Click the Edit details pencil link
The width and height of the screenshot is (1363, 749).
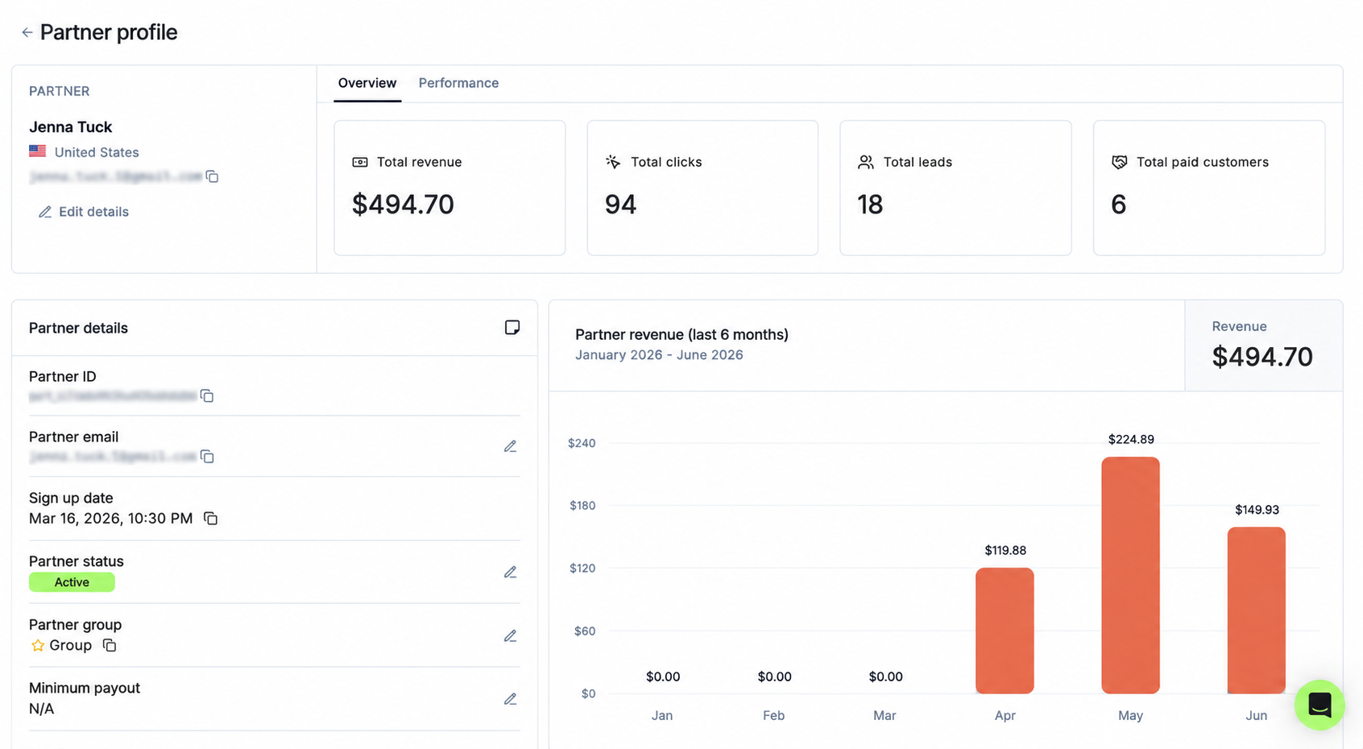point(84,212)
